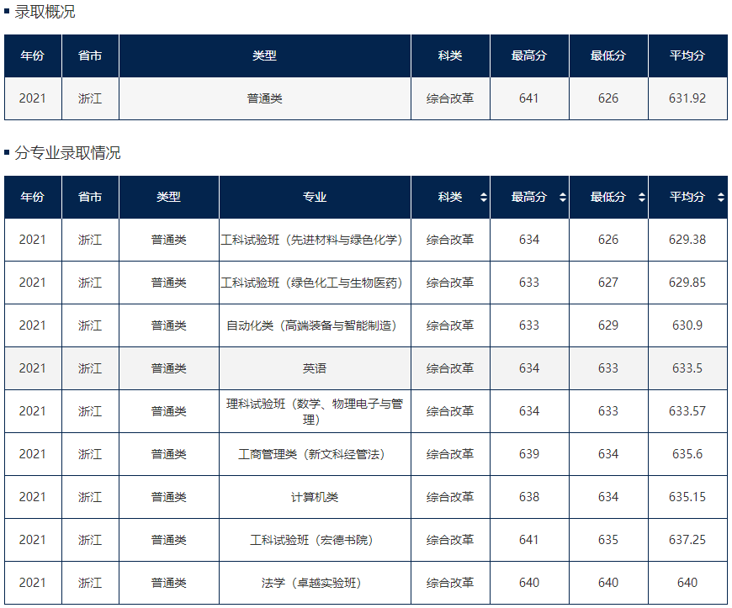Click the 分专业录取情况 section heading
This screenshot has width=732, height=608.
[x=67, y=153]
